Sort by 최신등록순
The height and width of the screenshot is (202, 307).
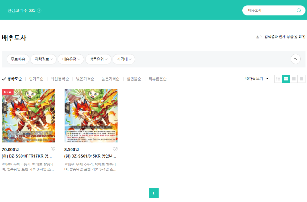[60, 79]
